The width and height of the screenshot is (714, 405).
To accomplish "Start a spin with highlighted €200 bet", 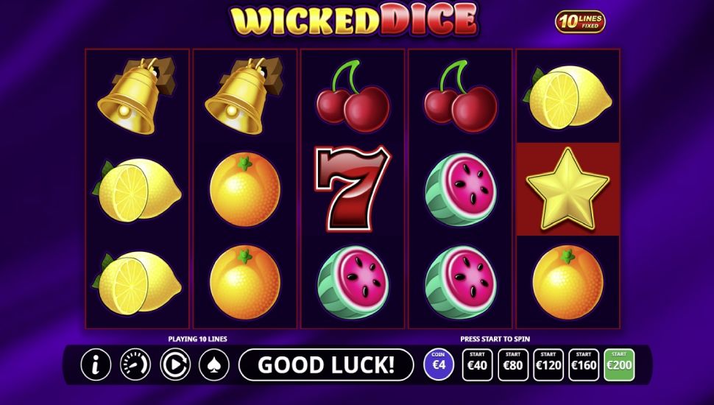I will pyautogui.click(x=619, y=365).
